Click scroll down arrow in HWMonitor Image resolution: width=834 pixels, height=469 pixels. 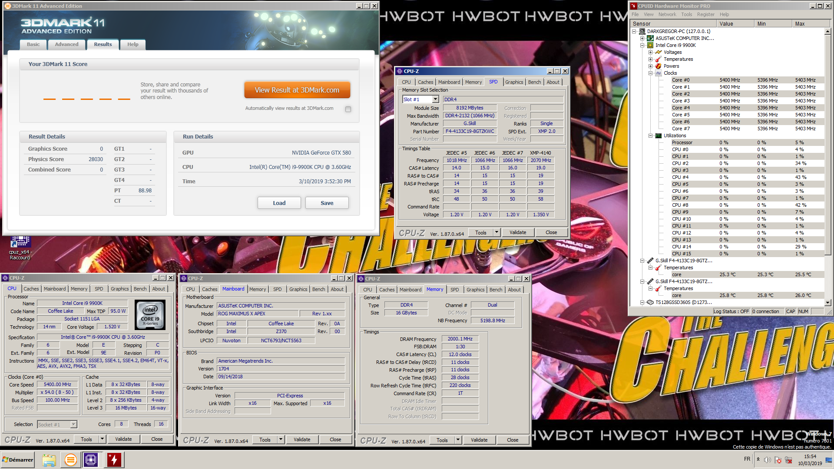pyautogui.click(x=827, y=303)
